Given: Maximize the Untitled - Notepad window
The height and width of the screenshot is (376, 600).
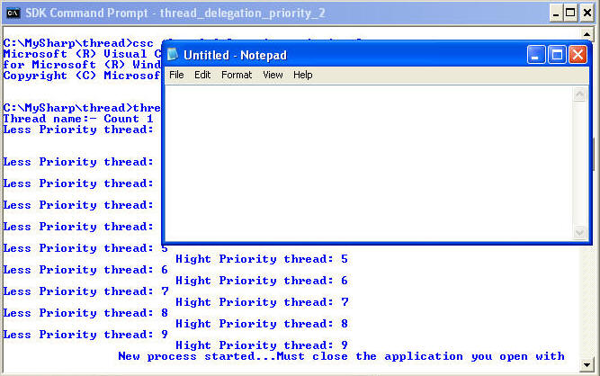Looking at the screenshot, I should click(x=558, y=55).
